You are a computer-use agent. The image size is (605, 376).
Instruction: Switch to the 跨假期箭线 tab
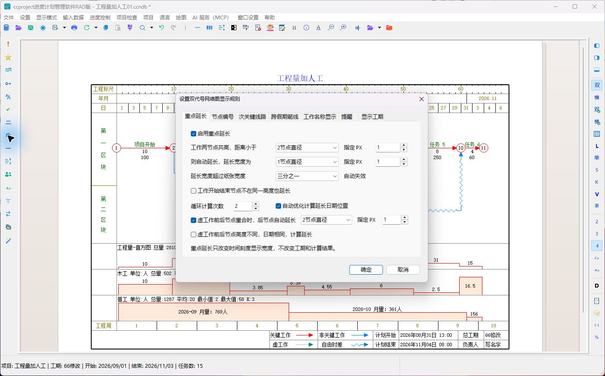pos(285,117)
